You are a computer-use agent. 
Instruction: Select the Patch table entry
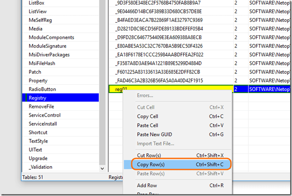point(35,72)
